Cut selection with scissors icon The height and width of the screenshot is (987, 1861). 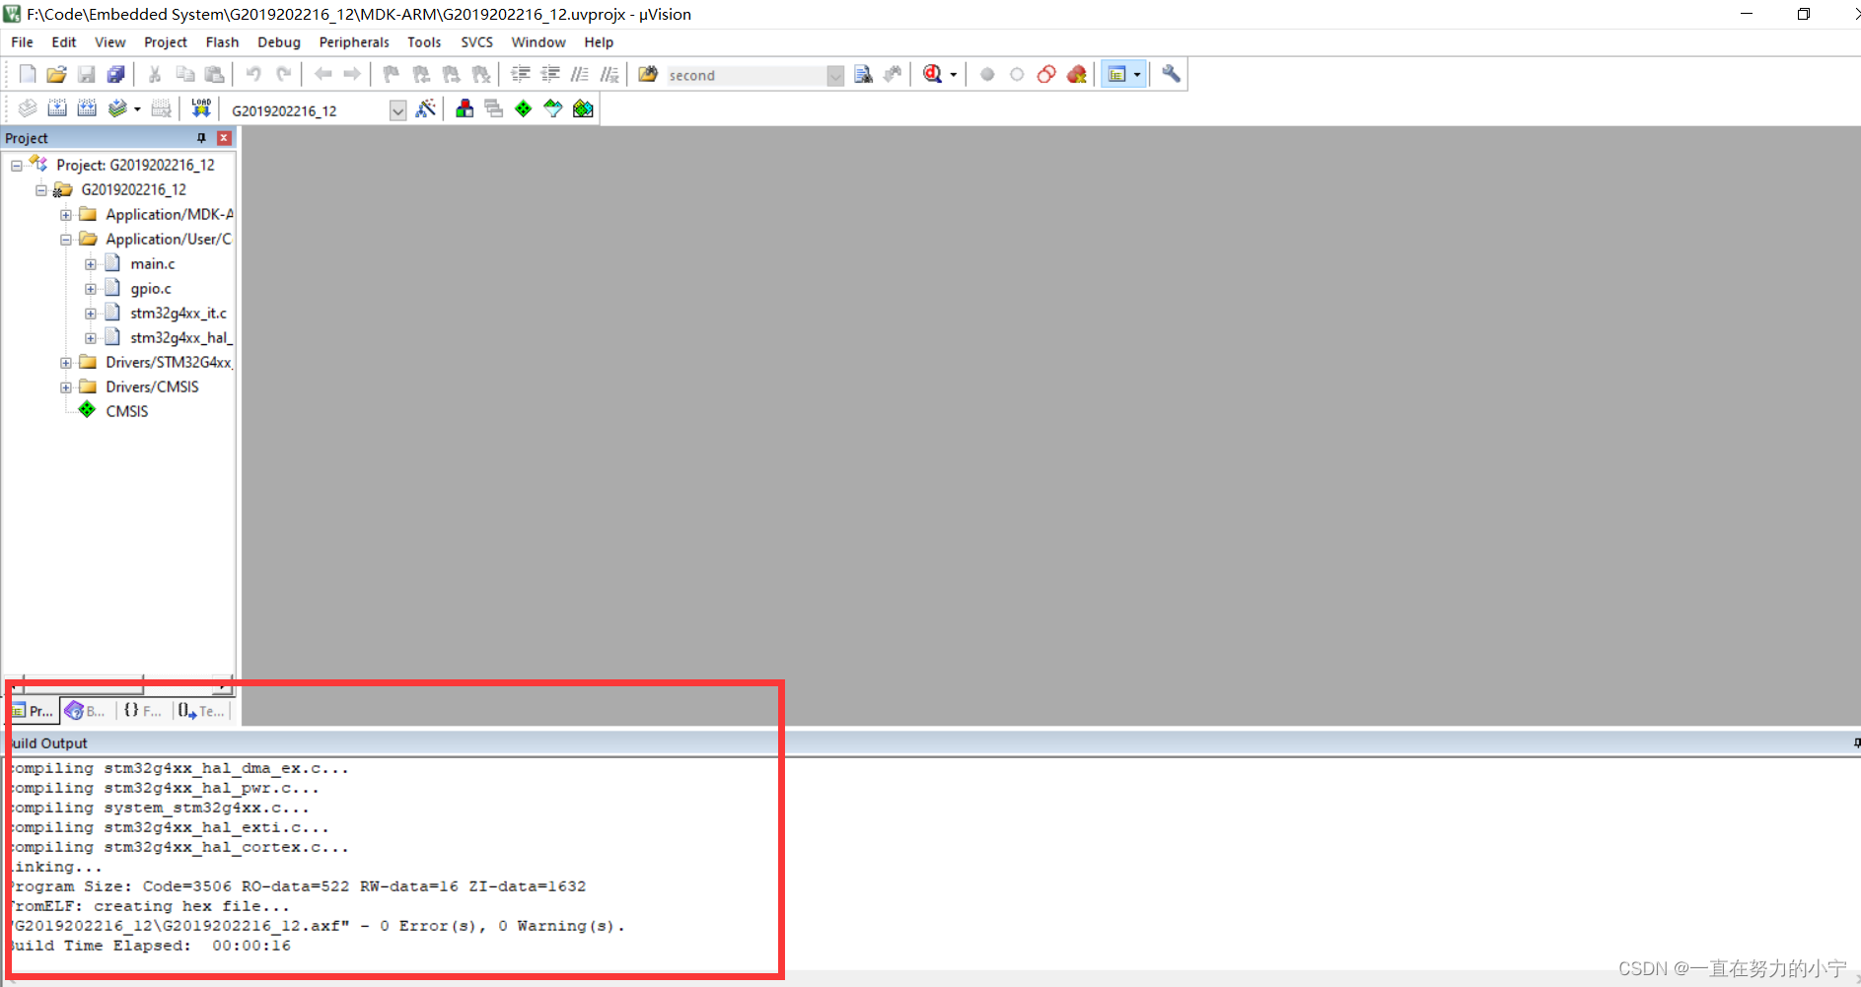coord(155,74)
